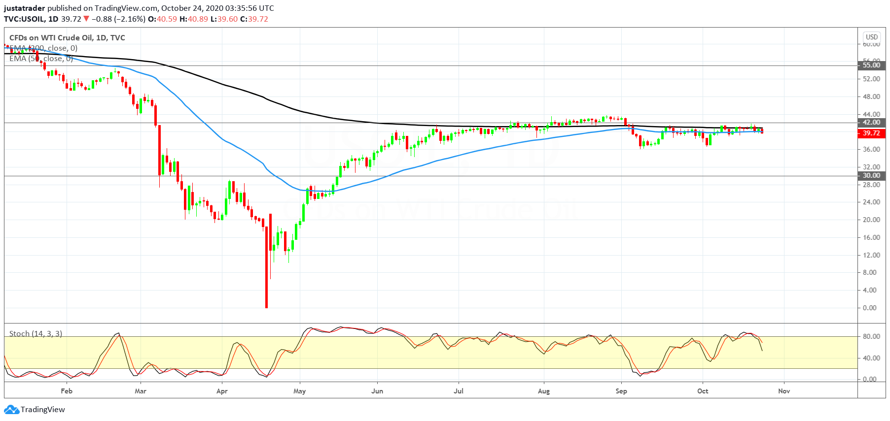Open the USD currency selector

pyautogui.click(x=872, y=37)
